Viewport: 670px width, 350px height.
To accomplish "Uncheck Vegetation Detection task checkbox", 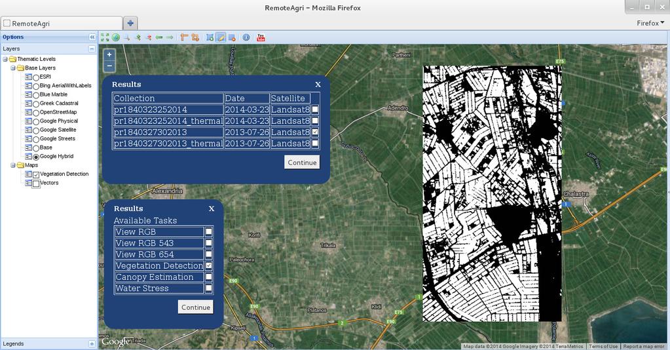I will [208, 265].
